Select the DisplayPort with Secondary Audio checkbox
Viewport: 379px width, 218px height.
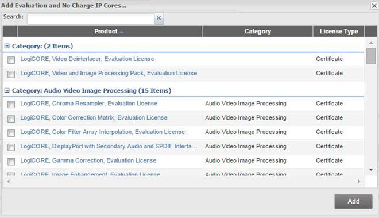tap(11, 147)
